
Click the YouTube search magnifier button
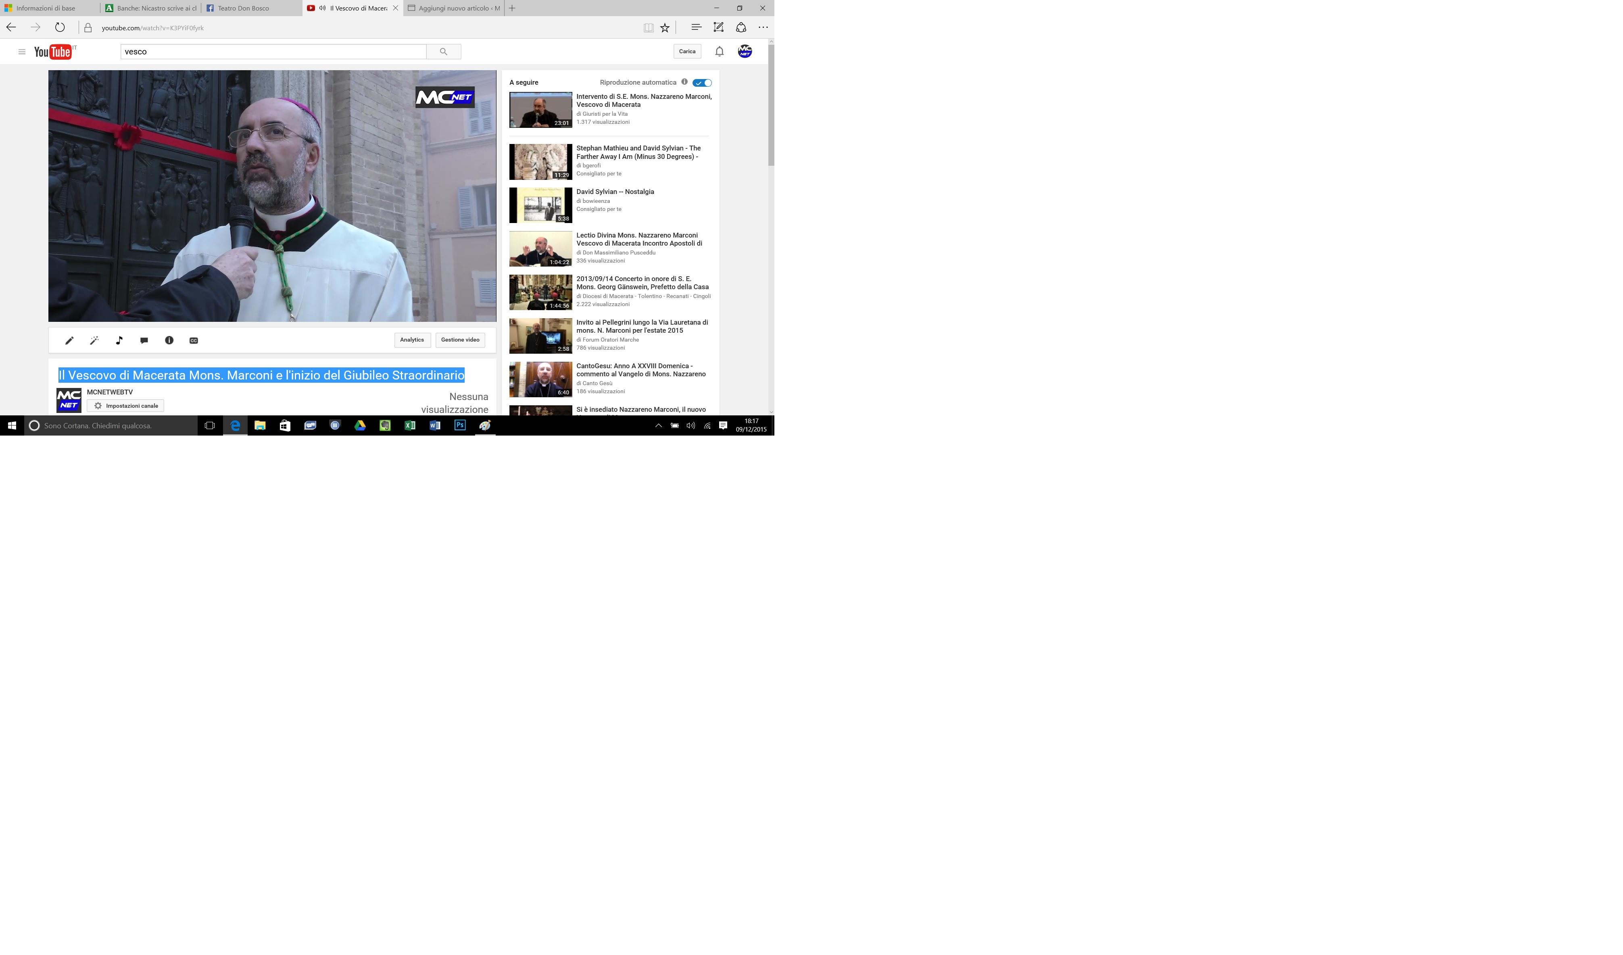coord(444,52)
